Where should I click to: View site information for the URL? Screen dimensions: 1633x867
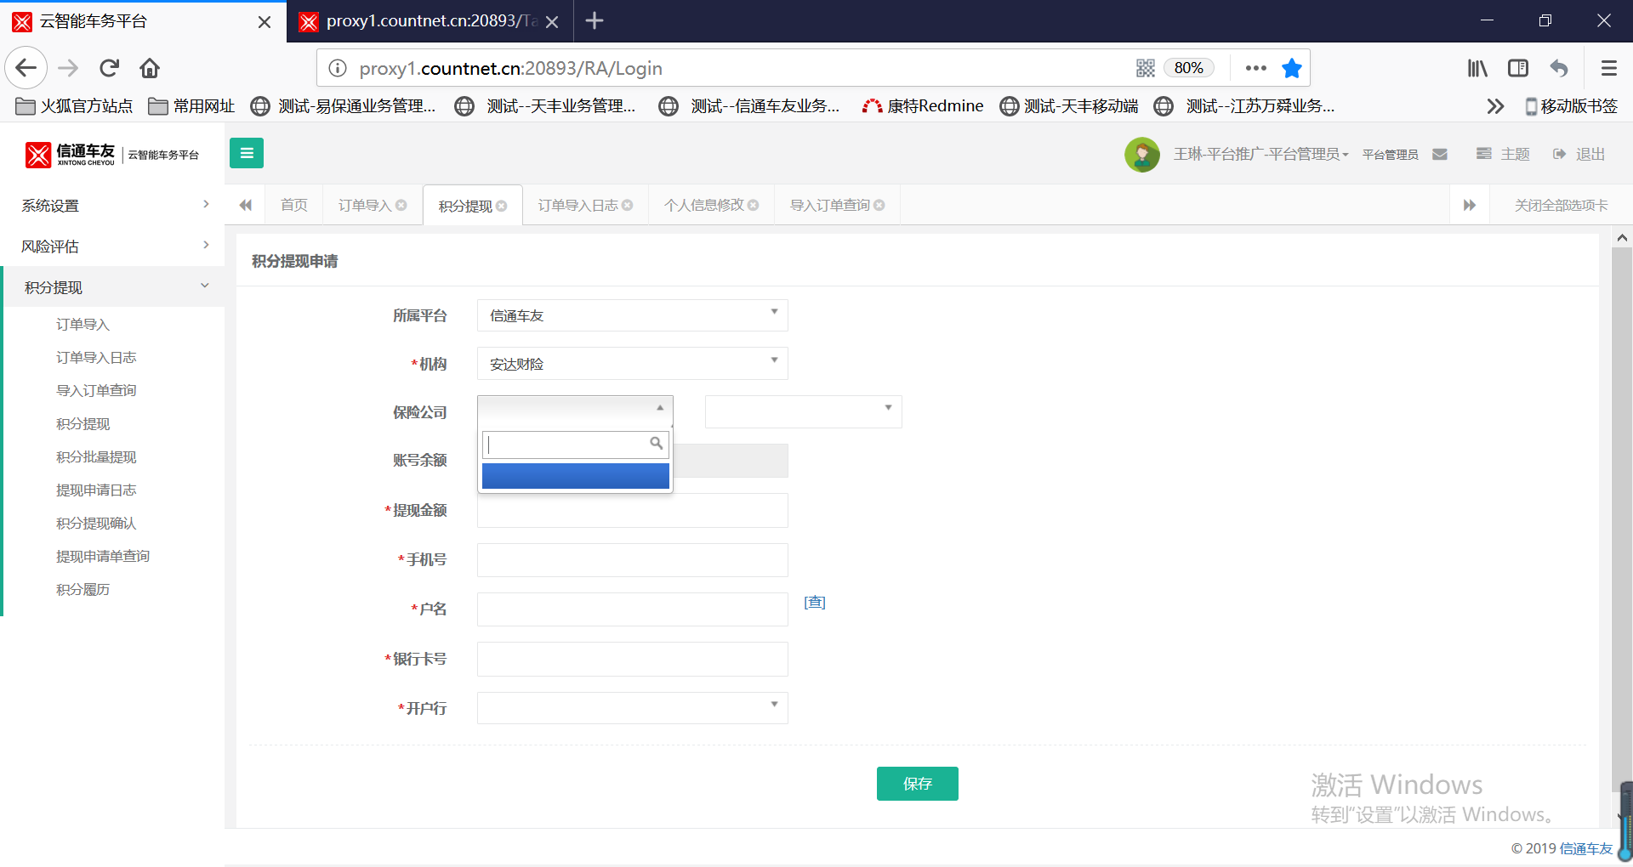coord(338,68)
